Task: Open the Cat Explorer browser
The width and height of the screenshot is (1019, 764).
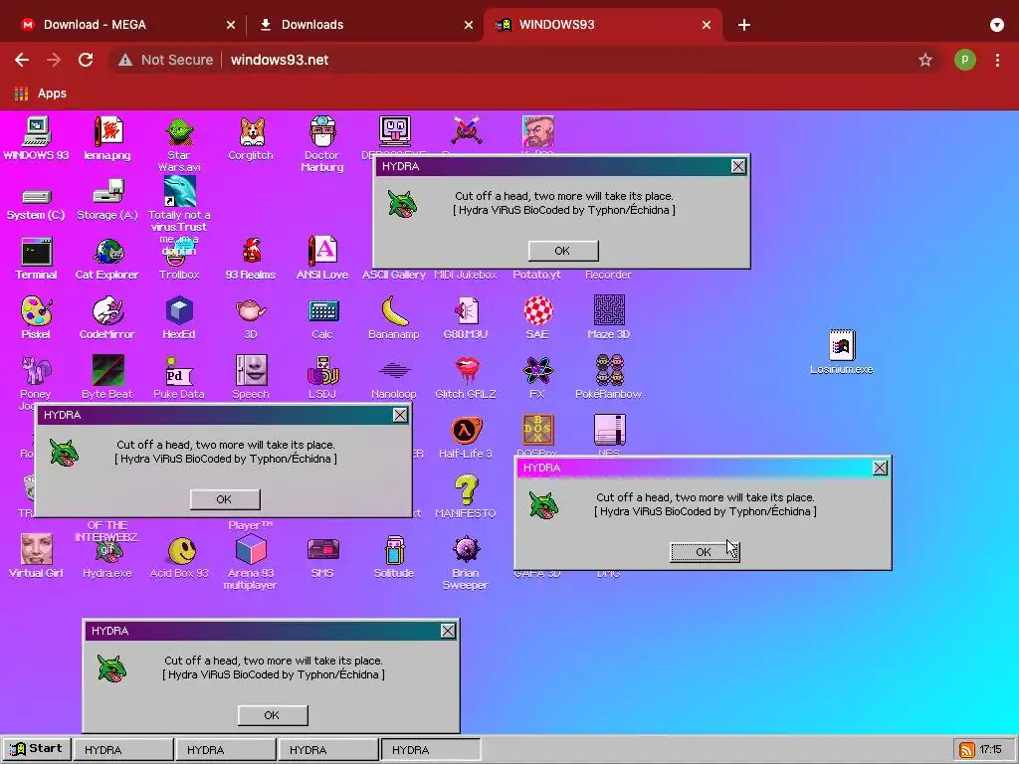Action: coord(107,259)
